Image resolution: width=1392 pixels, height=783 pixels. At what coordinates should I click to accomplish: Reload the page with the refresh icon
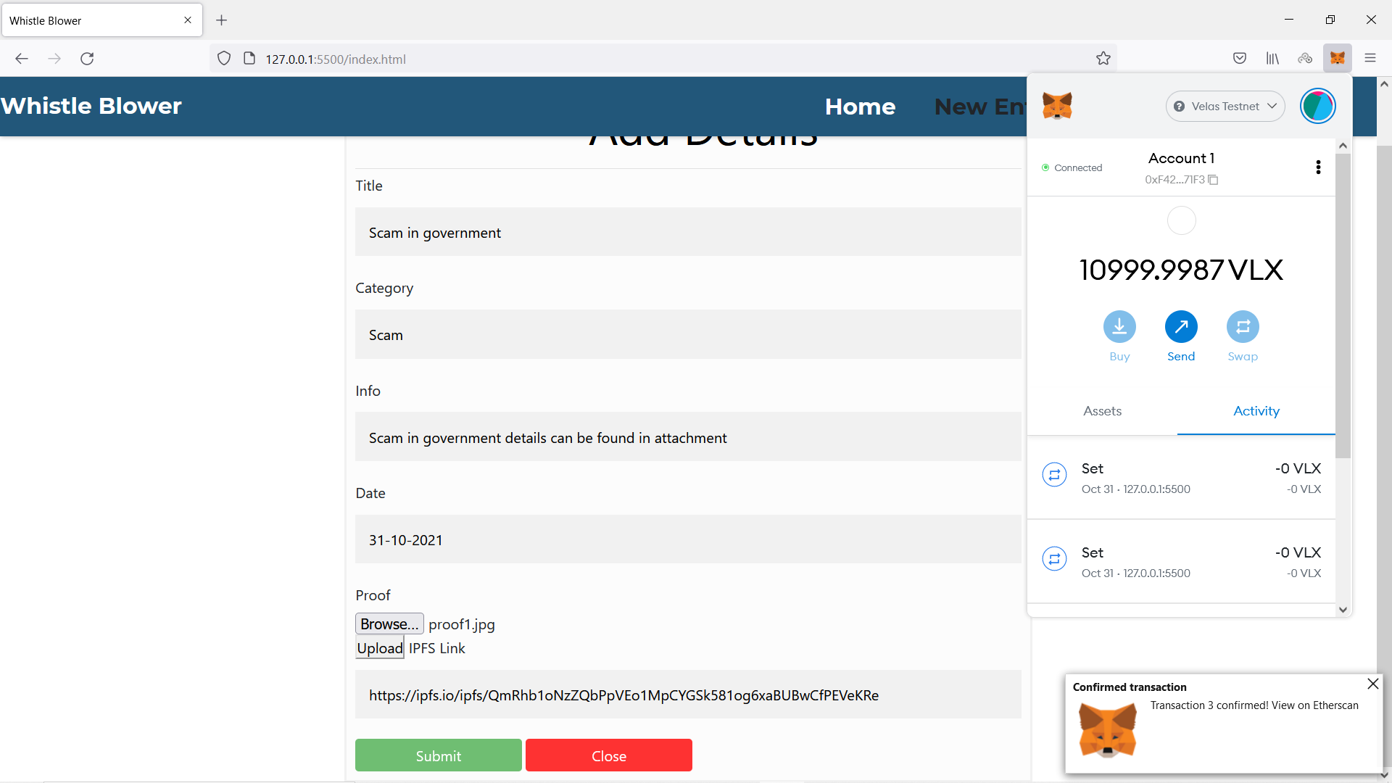87,59
